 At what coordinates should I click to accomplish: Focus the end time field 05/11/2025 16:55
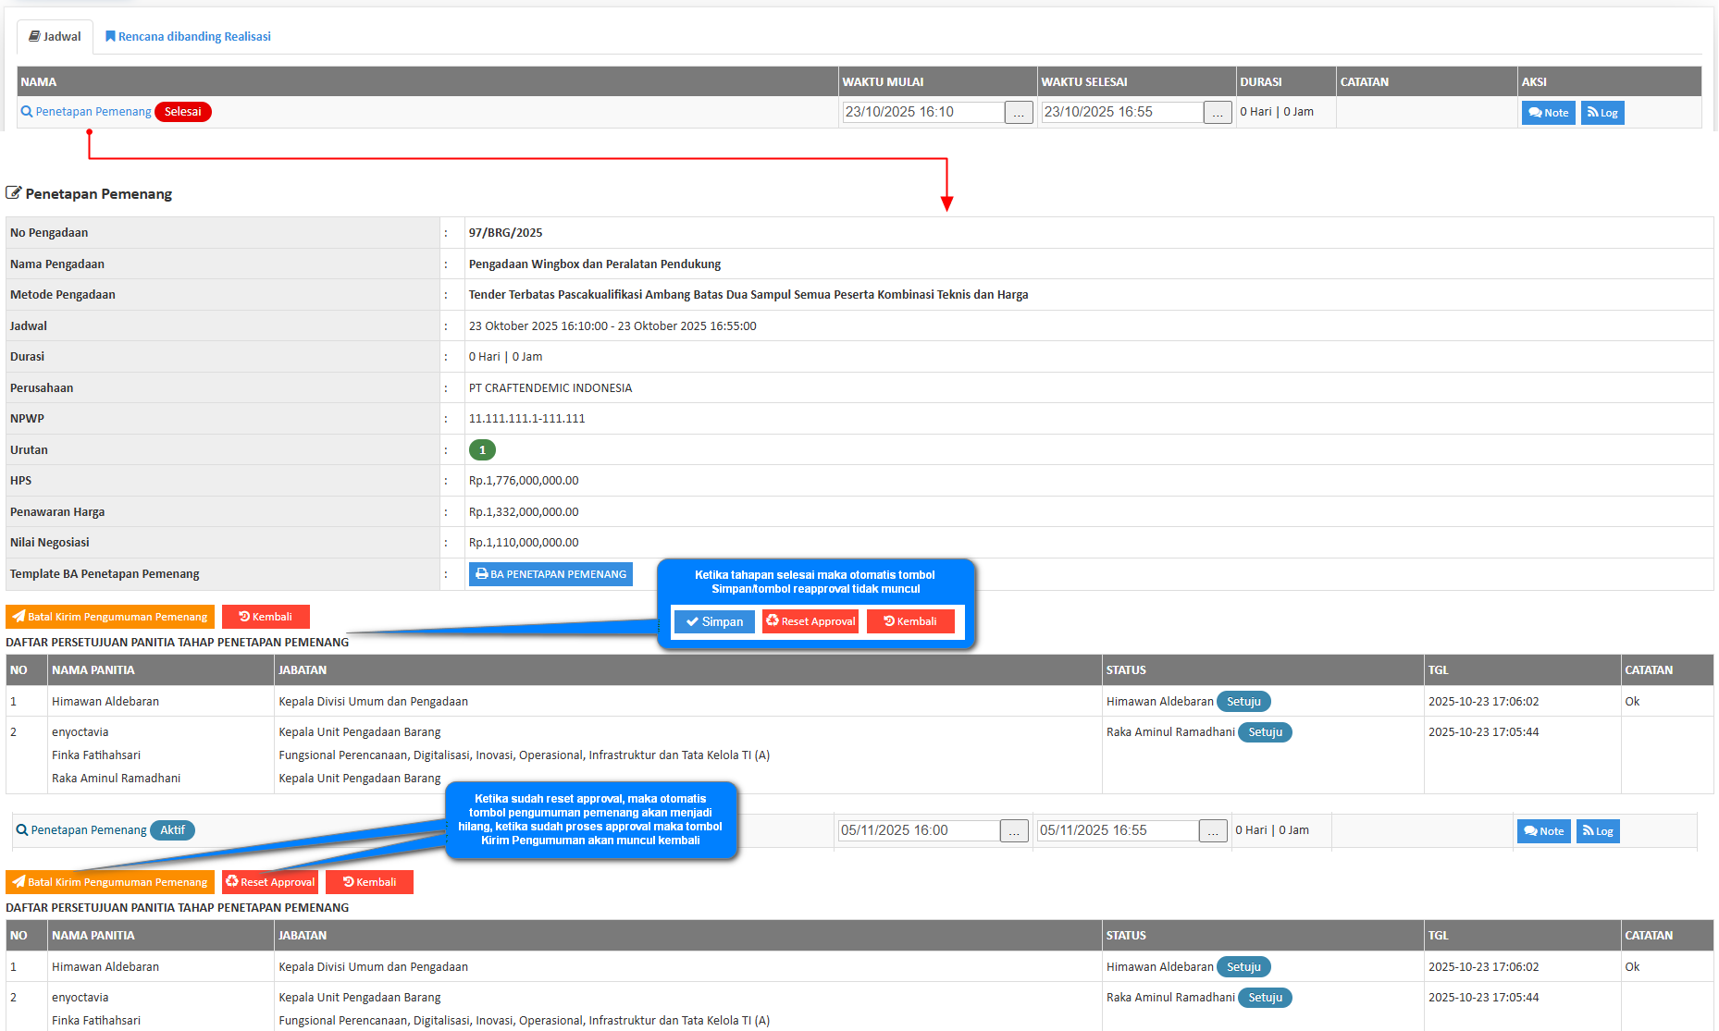pyautogui.click(x=1118, y=830)
